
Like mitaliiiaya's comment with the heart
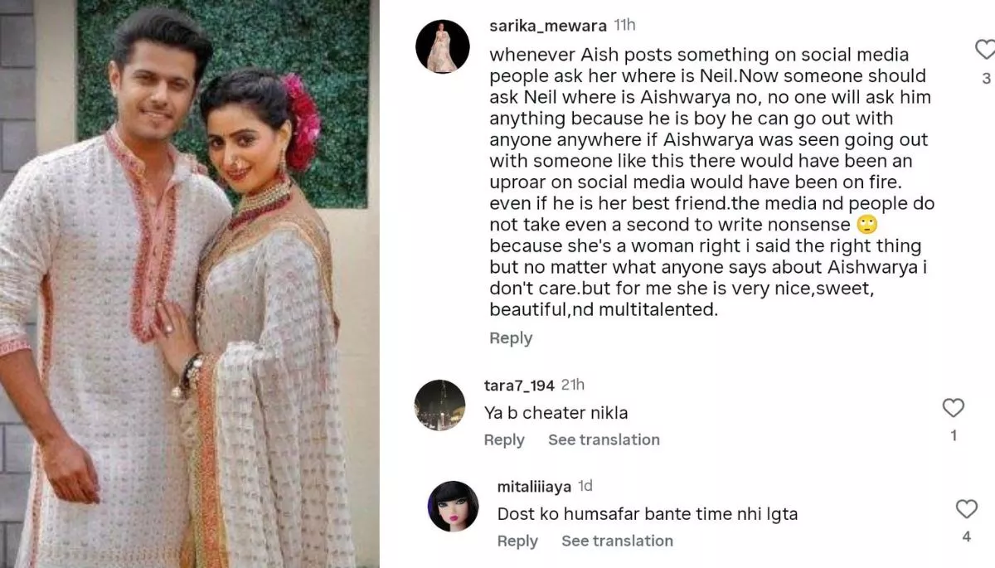point(966,509)
